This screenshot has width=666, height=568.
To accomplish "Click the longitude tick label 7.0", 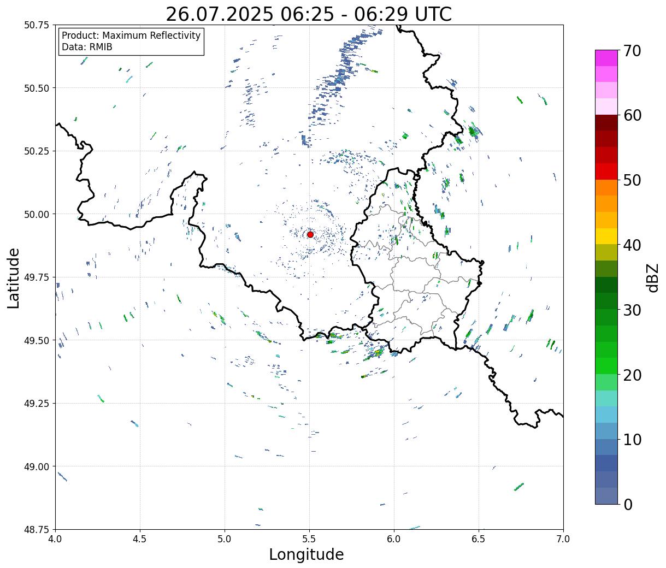I will point(563,539).
